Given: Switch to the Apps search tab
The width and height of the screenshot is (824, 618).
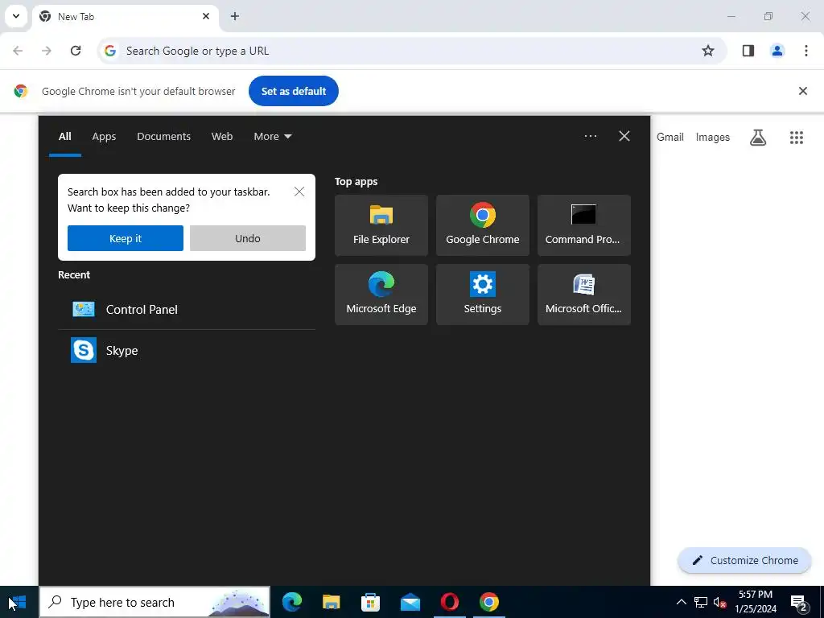Looking at the screenshot, I should 104,137.
